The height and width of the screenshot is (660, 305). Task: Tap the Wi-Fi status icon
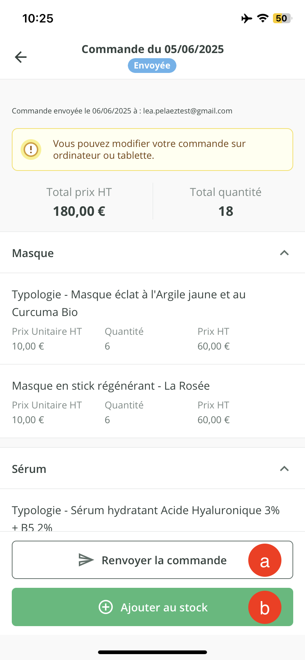(263, 18)
